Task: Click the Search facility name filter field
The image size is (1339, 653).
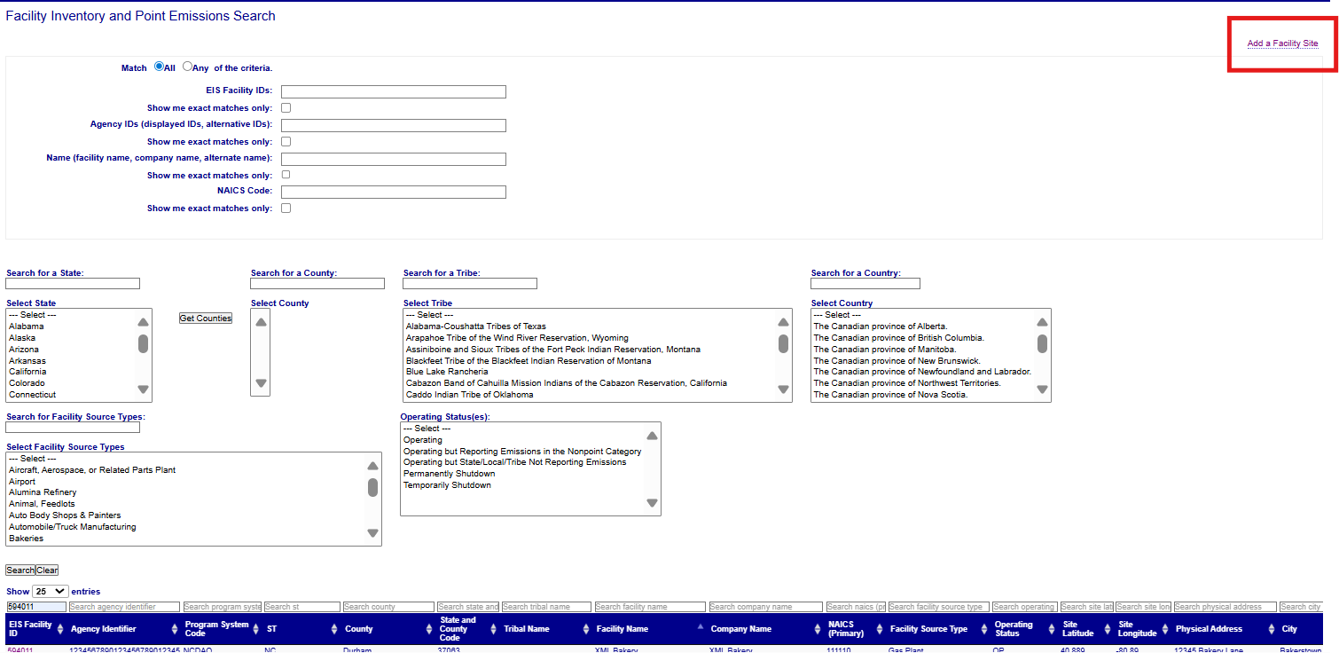Action: point(650,607)
